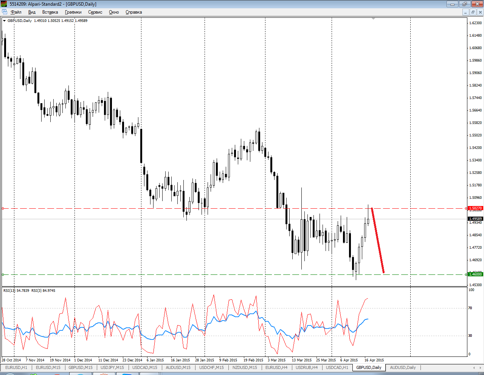The image size is (484, 375).
Task: Click the RSI level 30 scale label
Action: tap(470, 336)
